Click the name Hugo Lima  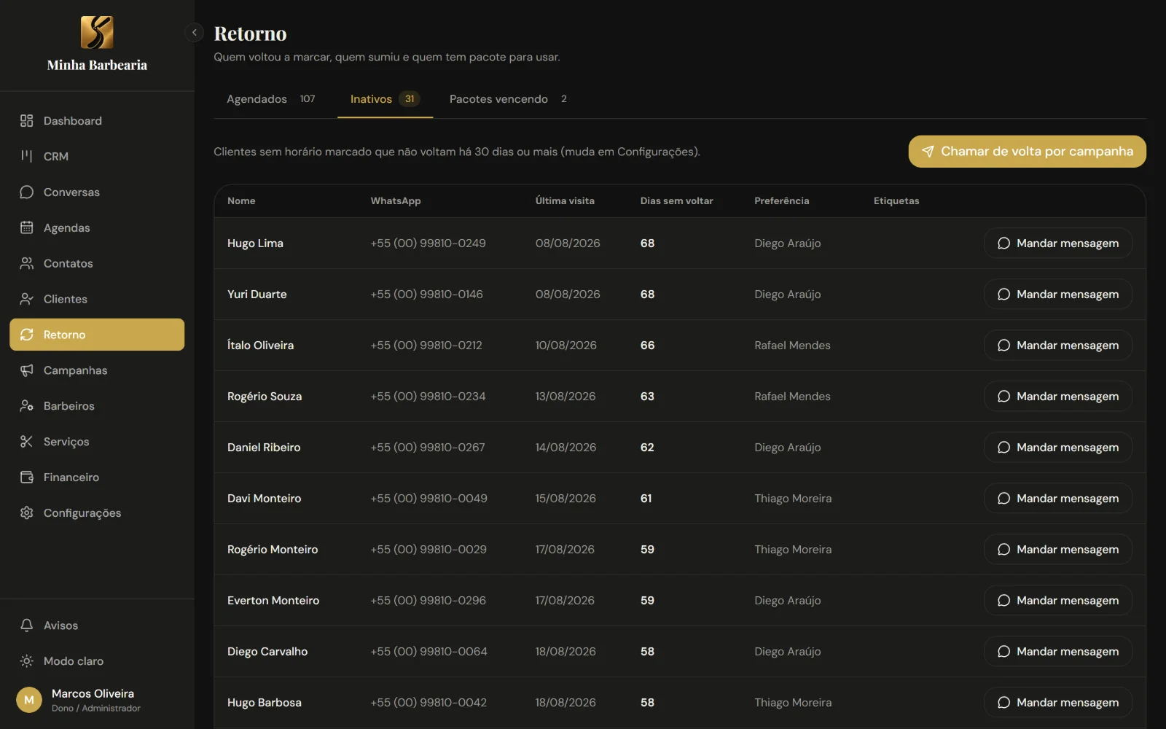[x=255, y=243]
